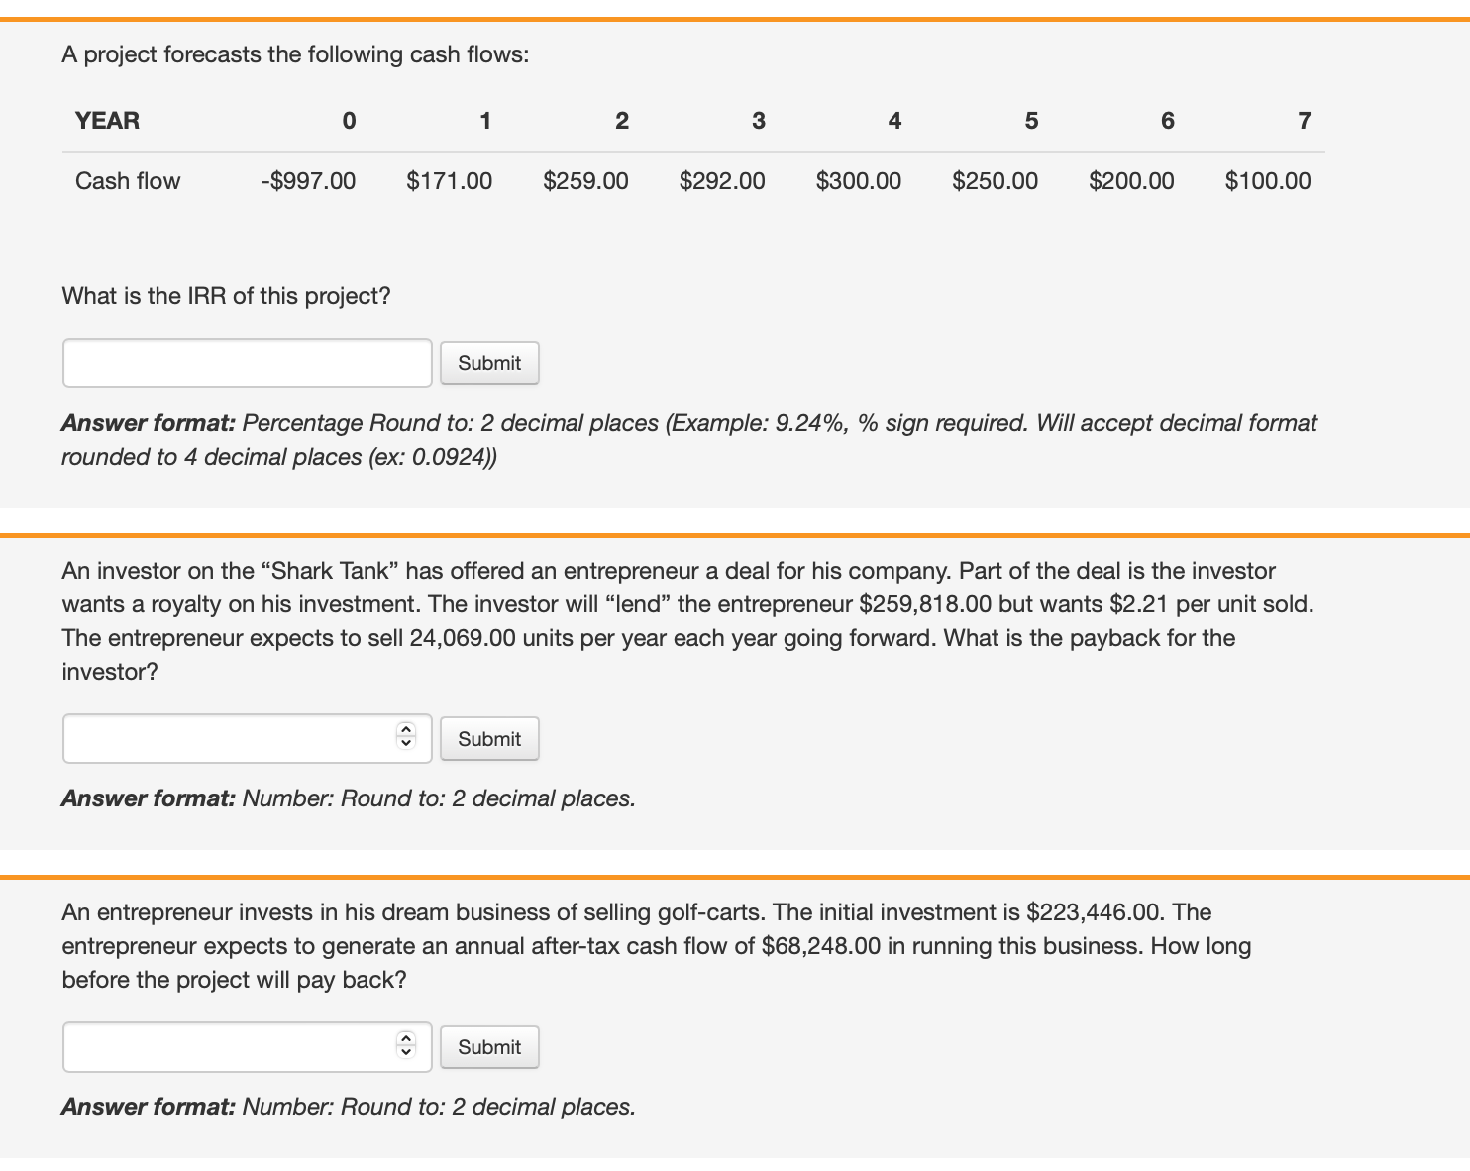Click the Cash flow row label
The image size is (1470, 1171).
pos(128,181)
